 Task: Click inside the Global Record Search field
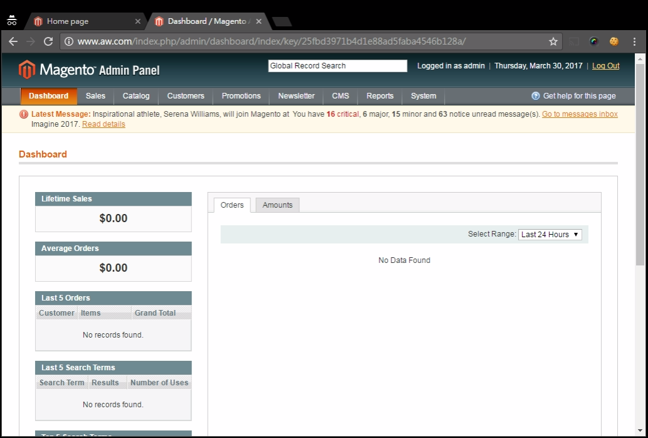coord(337,65)
